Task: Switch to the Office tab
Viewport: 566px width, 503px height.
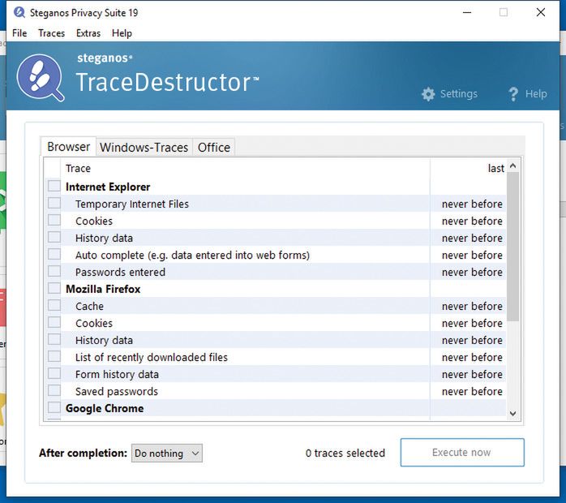Action: (x=214, y=148)
